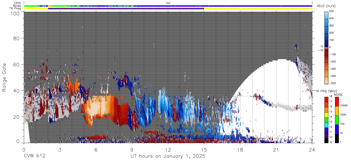Viewport: 351px width, 162px height.
Task: Click the 9 hour tick on UT axis
Action: [132, 150]
